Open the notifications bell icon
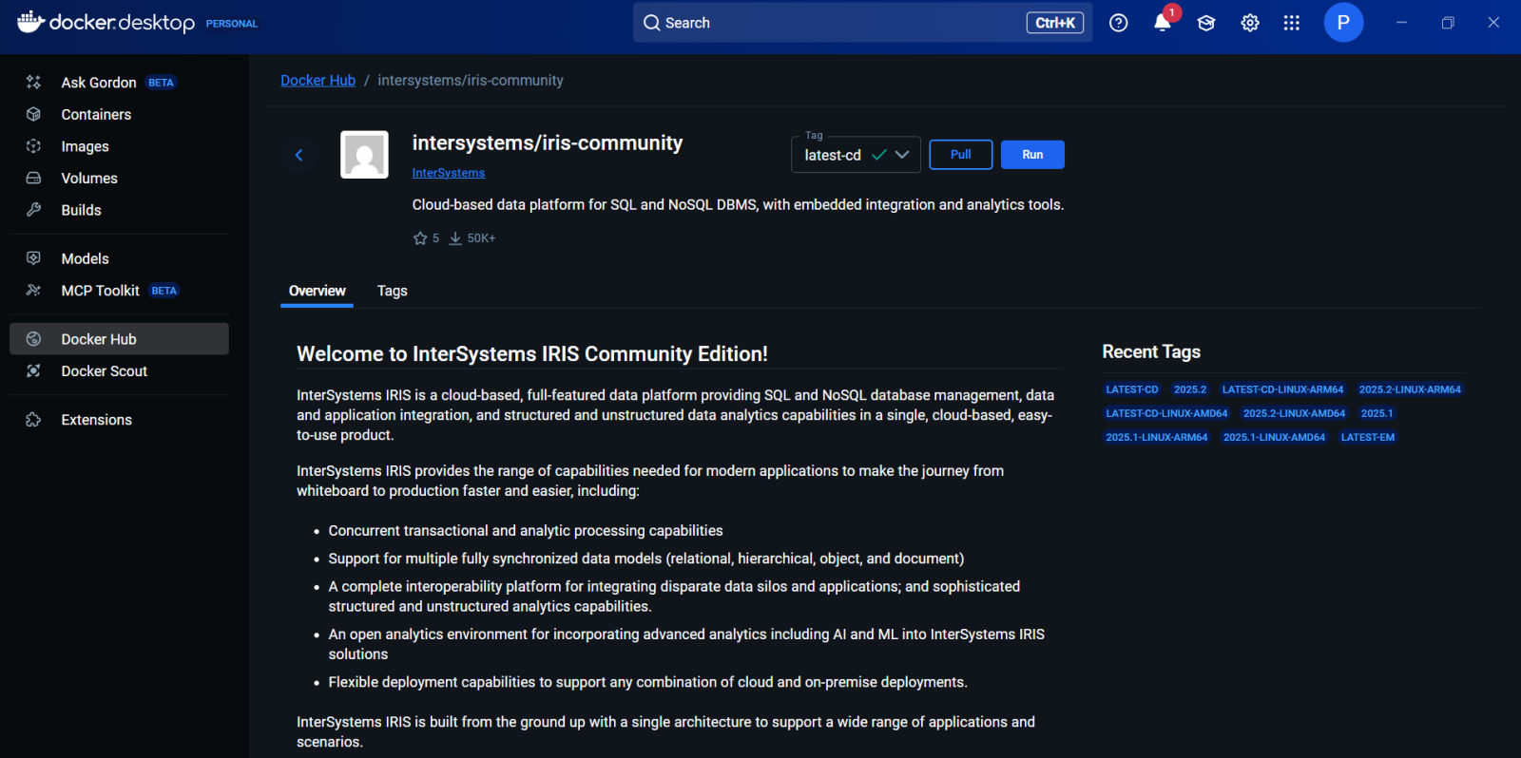This screenshot has width=1521, height=758. [1162, 23]
